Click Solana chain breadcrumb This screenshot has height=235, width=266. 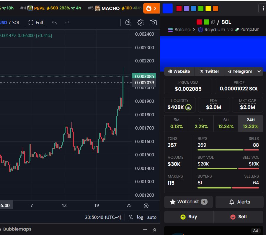click(179, 30)
